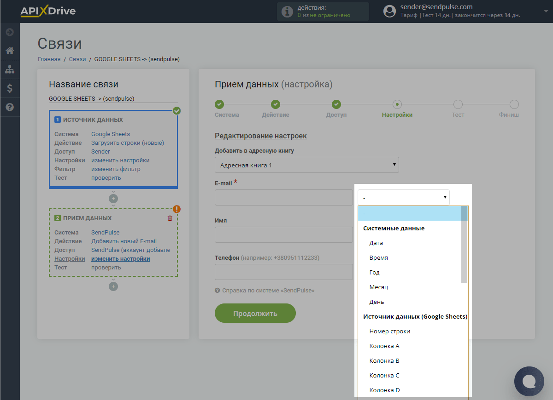This screenshot has width=553, height=400.
Task: Choose Год from the dropdown list
Action: click(x=410, y=272)
